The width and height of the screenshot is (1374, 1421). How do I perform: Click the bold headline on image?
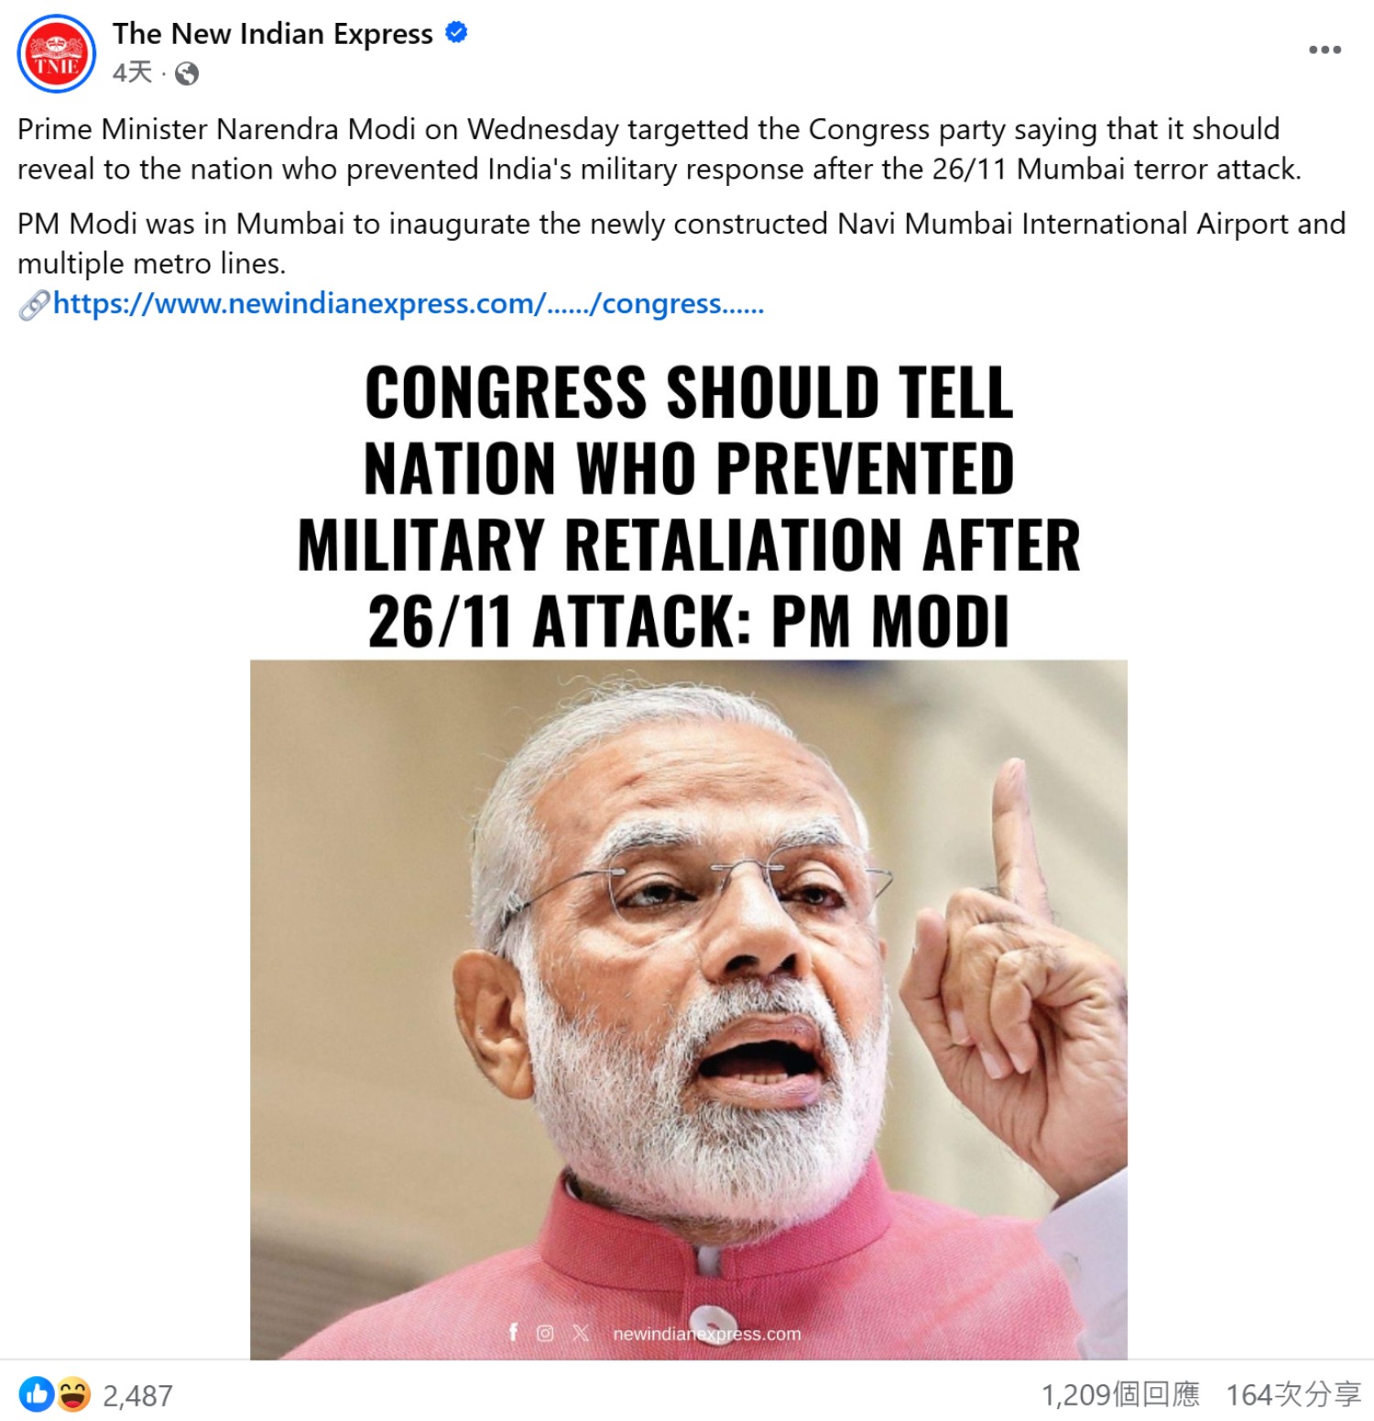(689, 506)
